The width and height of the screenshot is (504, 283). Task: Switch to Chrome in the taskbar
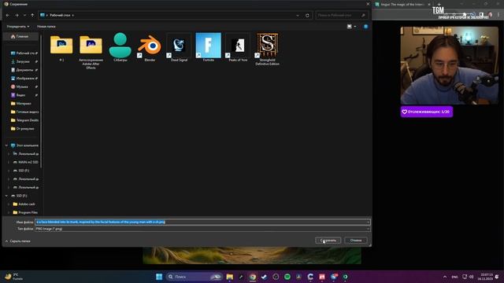[x=253, y=277]
